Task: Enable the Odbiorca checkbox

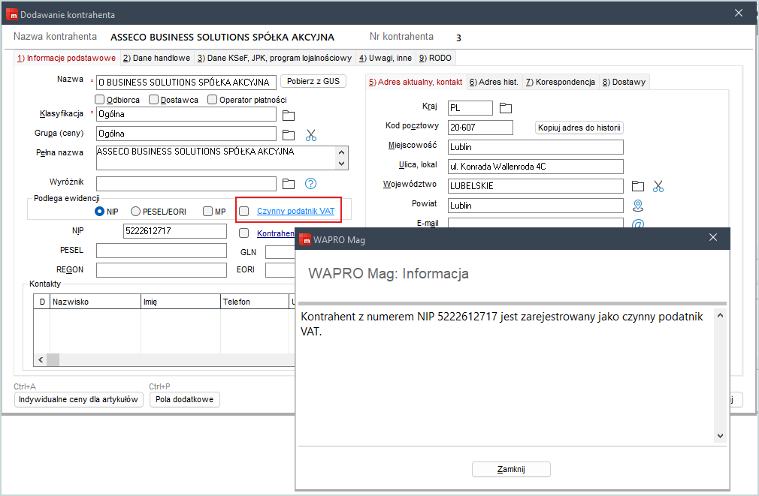Action: point(100,100)
